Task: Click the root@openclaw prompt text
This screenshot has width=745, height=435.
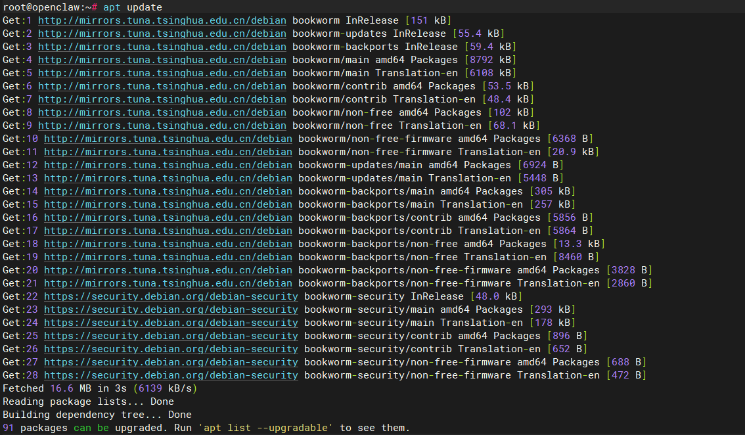Action: (x=50, y=7)
